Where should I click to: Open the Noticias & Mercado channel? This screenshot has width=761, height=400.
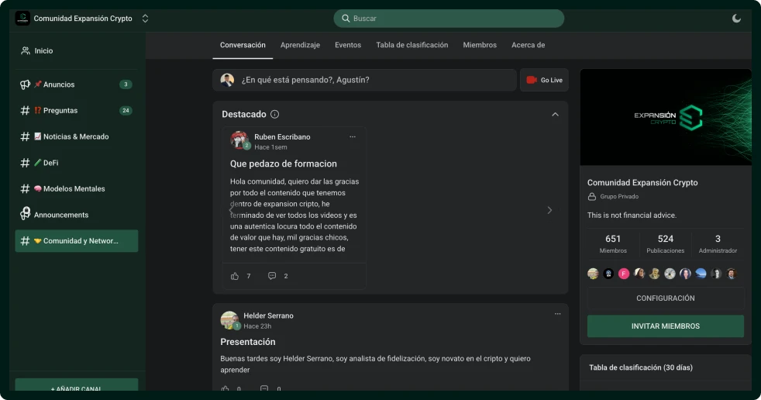pos(77,137)
